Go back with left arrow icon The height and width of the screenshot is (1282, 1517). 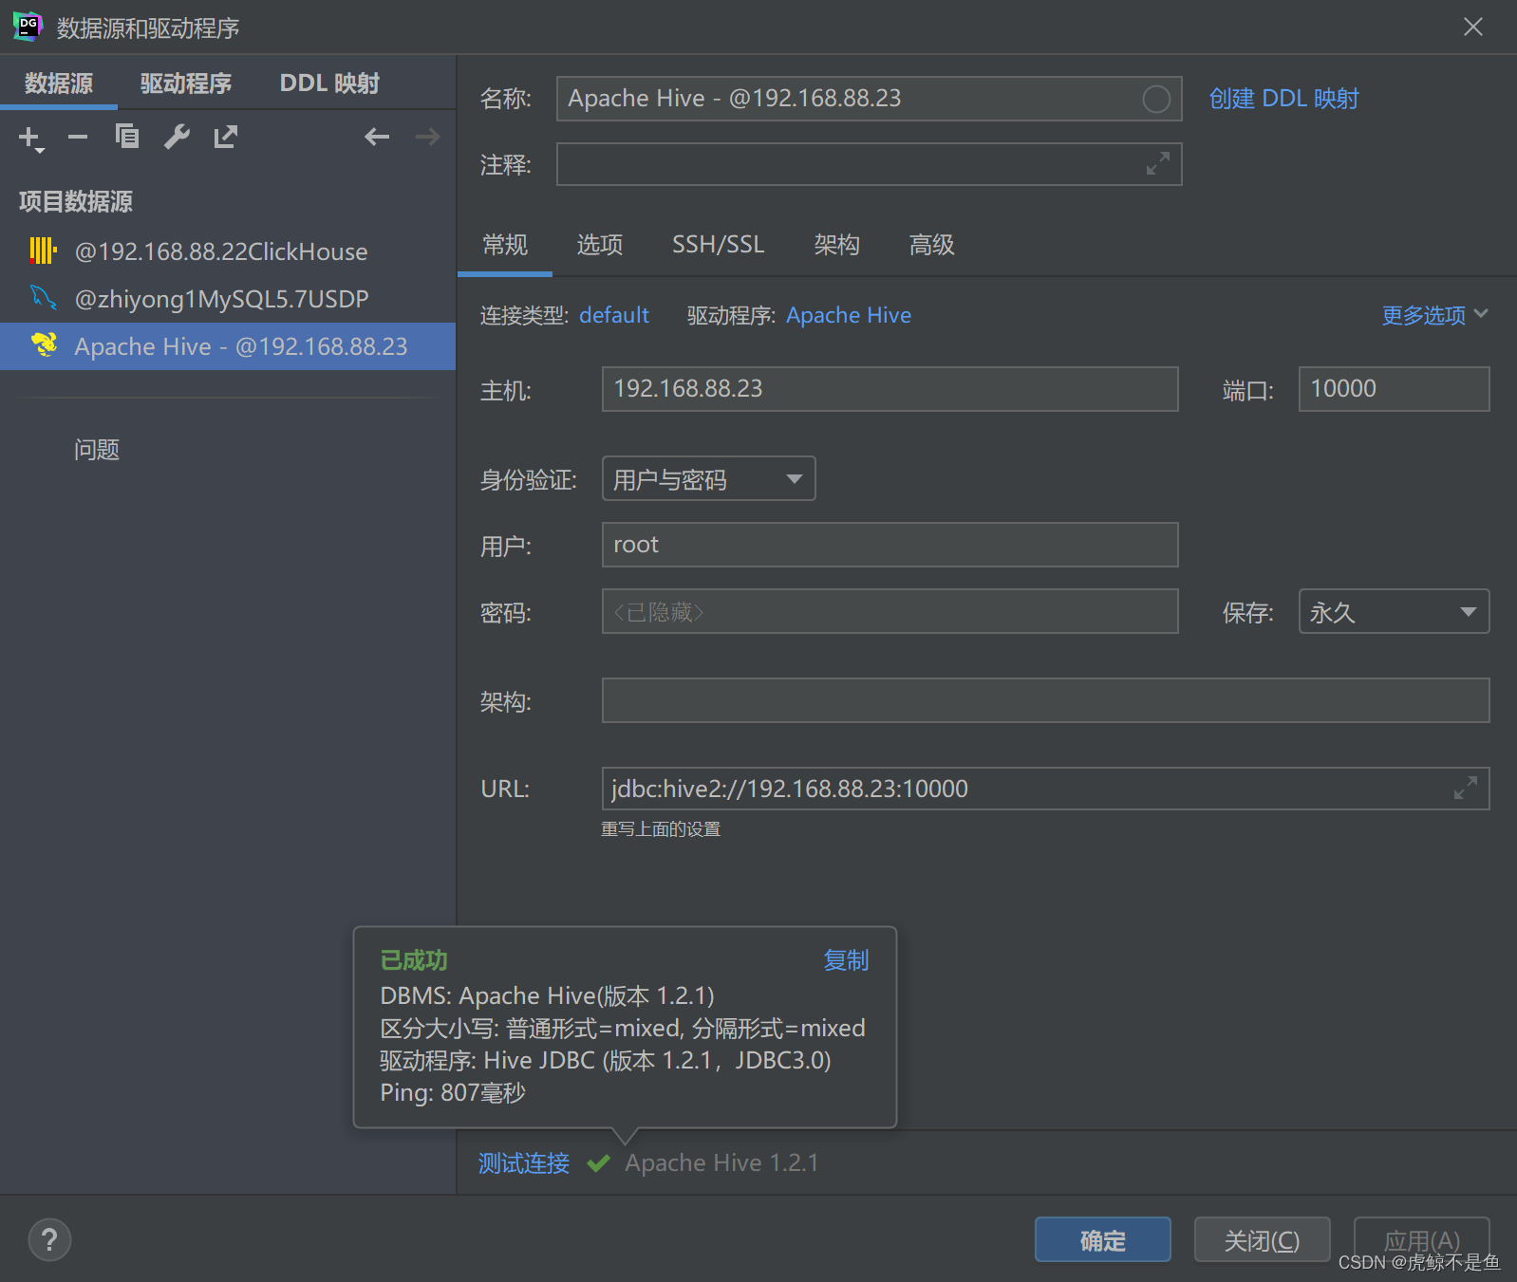(377, 138)
